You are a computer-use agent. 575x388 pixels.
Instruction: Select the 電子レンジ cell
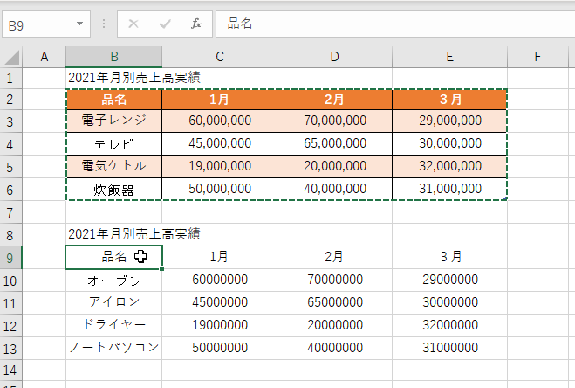114,121
